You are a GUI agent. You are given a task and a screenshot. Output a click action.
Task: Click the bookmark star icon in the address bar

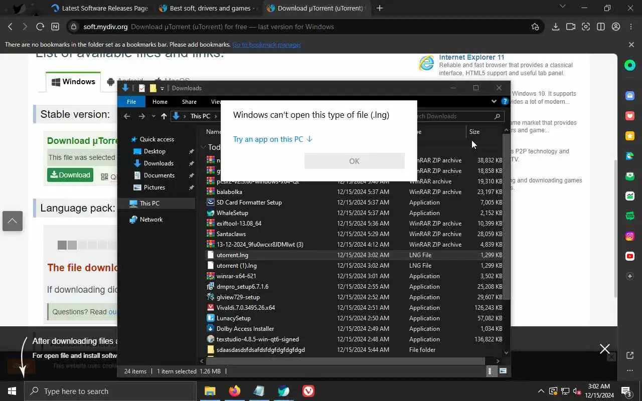tap(535, 27)
